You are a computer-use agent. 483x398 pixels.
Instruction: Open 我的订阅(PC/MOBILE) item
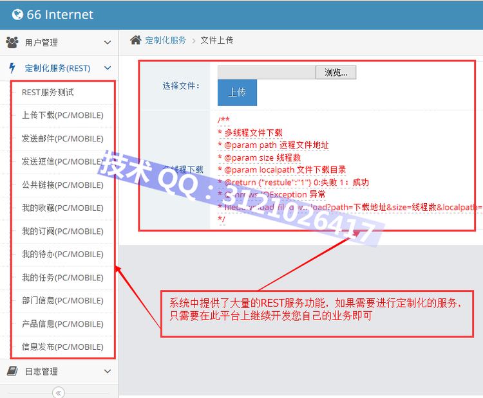pyautogui.click(x=62, y=231)
